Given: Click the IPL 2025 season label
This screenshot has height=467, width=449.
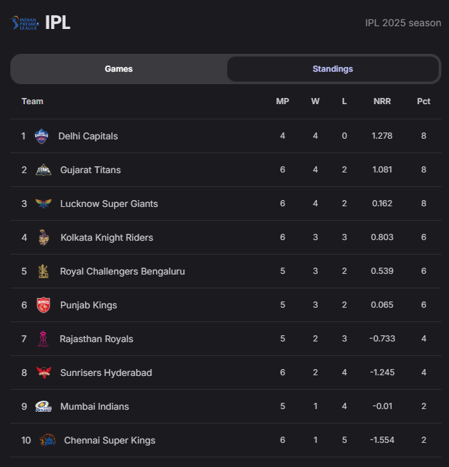Looking at the screenshot, I should tap(403, 23).
